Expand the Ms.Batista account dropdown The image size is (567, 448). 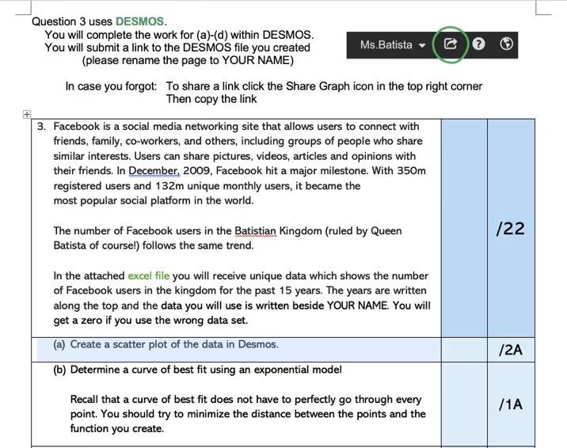point(393,45)
